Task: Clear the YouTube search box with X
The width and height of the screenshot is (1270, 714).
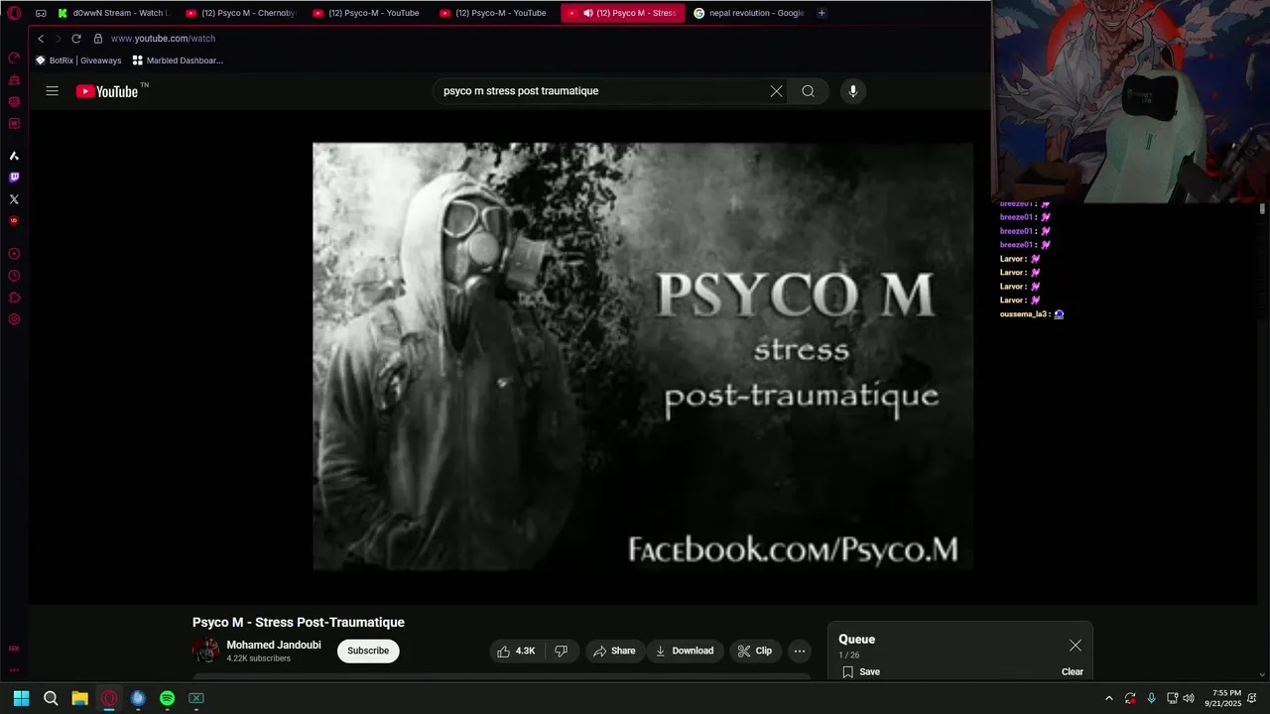Action: [776, 91]
